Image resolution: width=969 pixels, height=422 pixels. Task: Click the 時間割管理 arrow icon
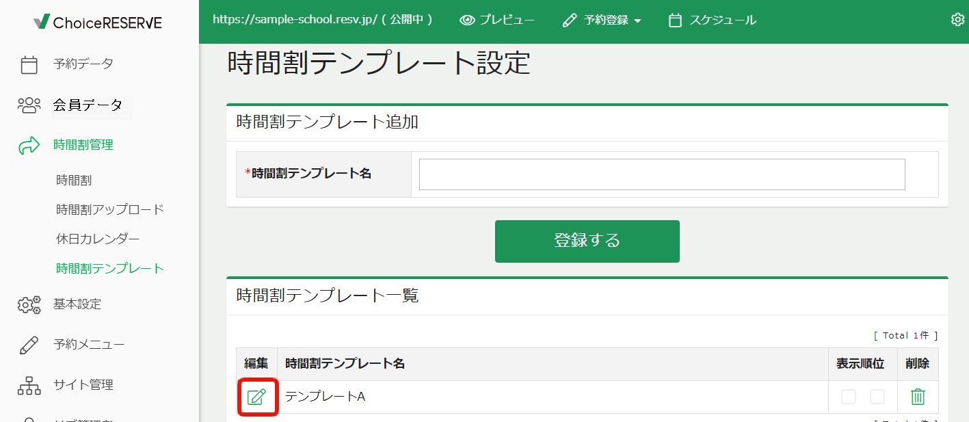(x=29, y=145)
